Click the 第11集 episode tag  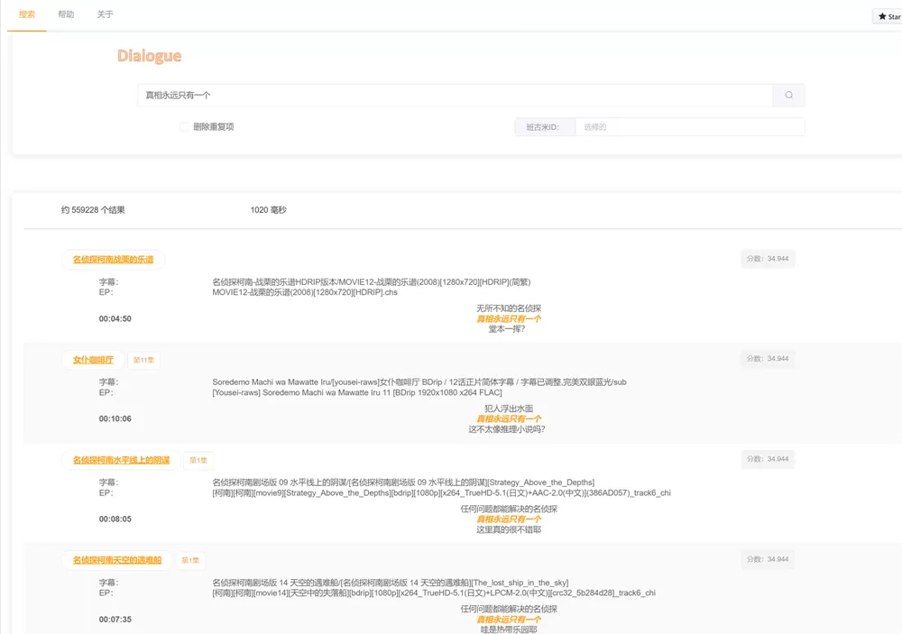pos(144,360)
